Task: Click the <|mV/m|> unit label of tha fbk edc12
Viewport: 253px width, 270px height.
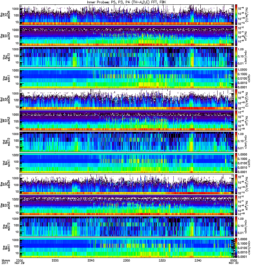Action: [246, 57]
